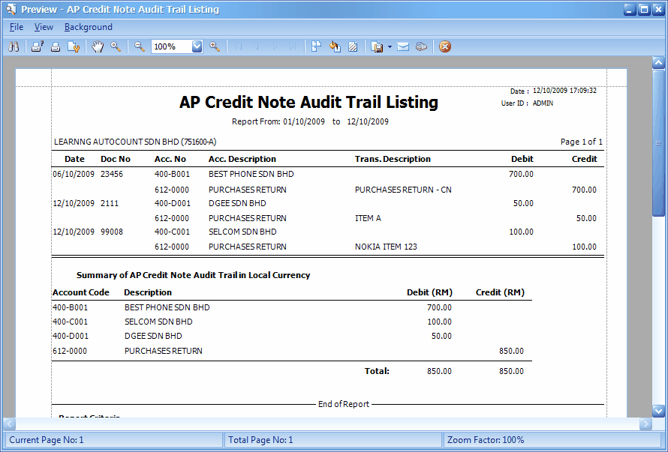
Task: Click 'NOKIA ITEM 123' transaction description
Action: (x=386, y=247)
